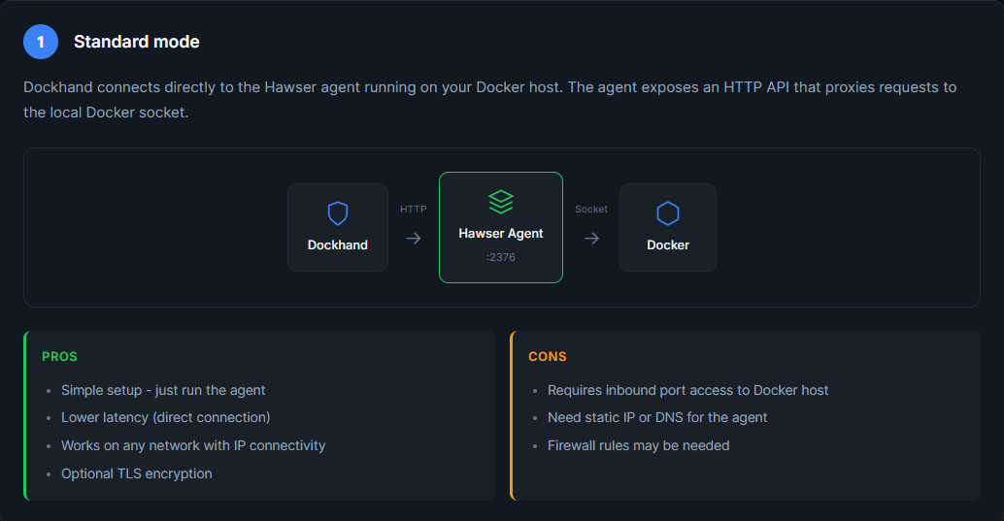Viewport: 1004px width, 521px height.
Task: Click the Dockhand shield icon
Action: coord(338,213)
